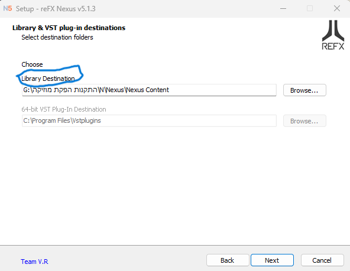Click the circled Library Destination label
The image size is (350, 271).
point(48,79)
